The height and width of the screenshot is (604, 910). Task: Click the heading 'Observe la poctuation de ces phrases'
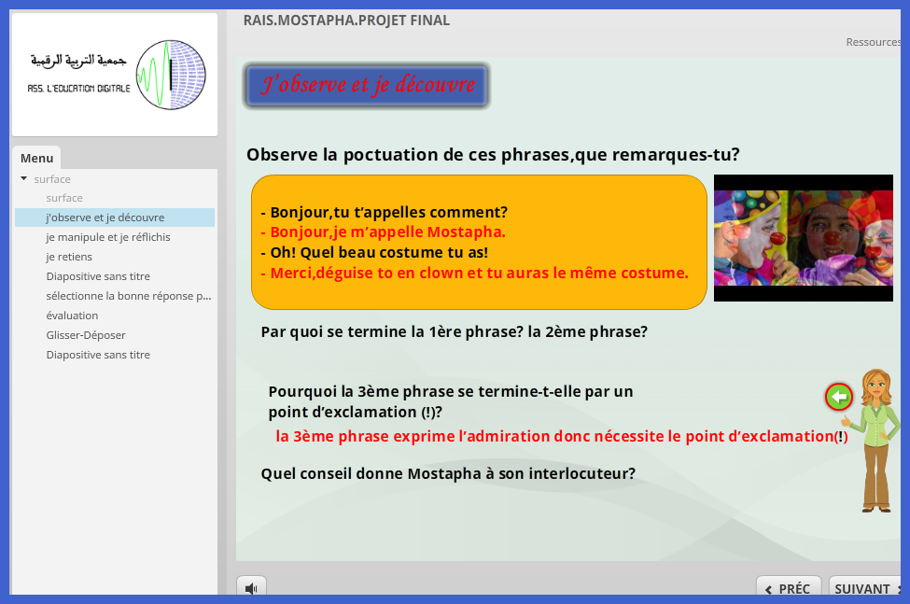pos(493,155)
